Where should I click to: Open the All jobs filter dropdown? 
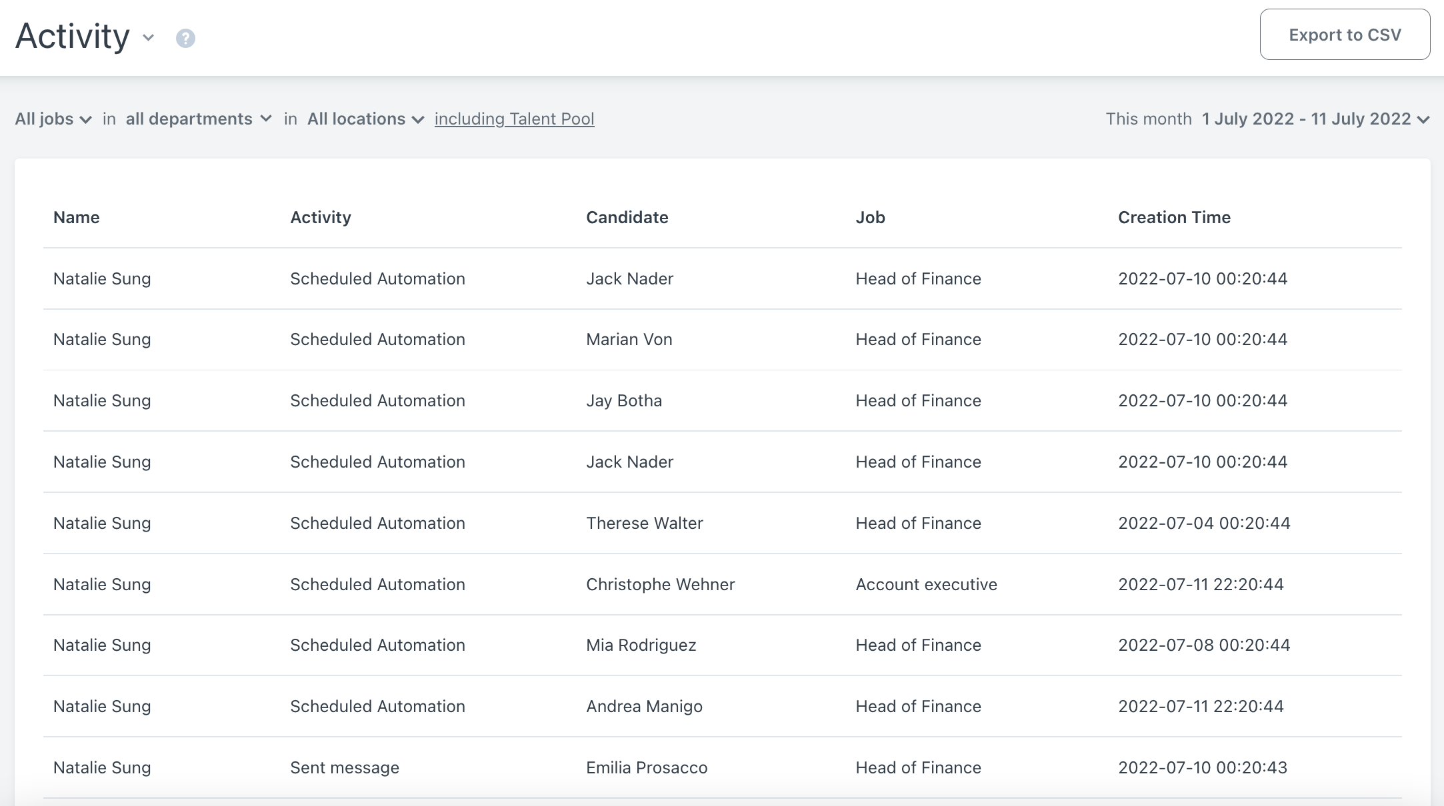click(53, 119)
